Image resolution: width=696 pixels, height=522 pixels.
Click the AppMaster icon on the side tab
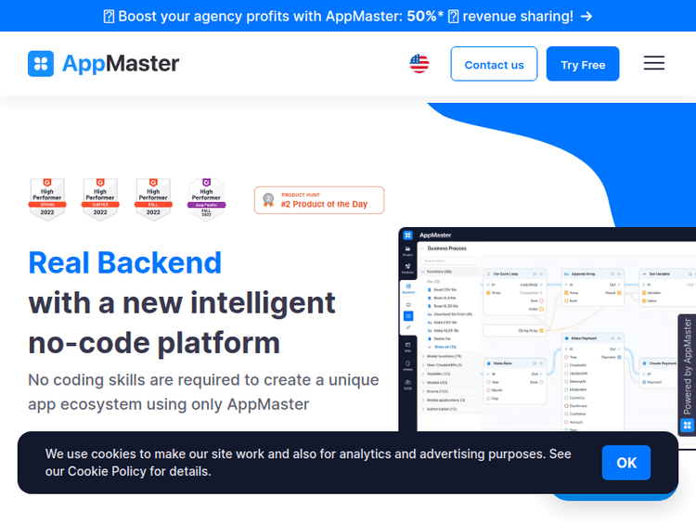coord(687,426)
